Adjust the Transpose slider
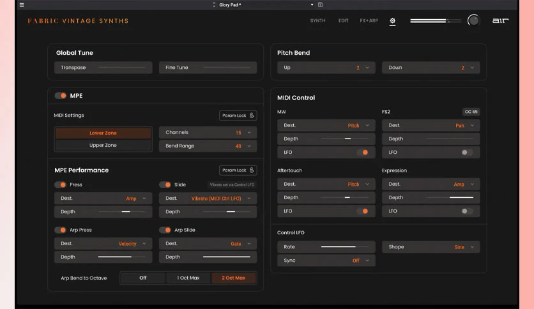Image resolution: width=534 pixels, height=309 pixels. pyautogui.click(x=121, y=68)
